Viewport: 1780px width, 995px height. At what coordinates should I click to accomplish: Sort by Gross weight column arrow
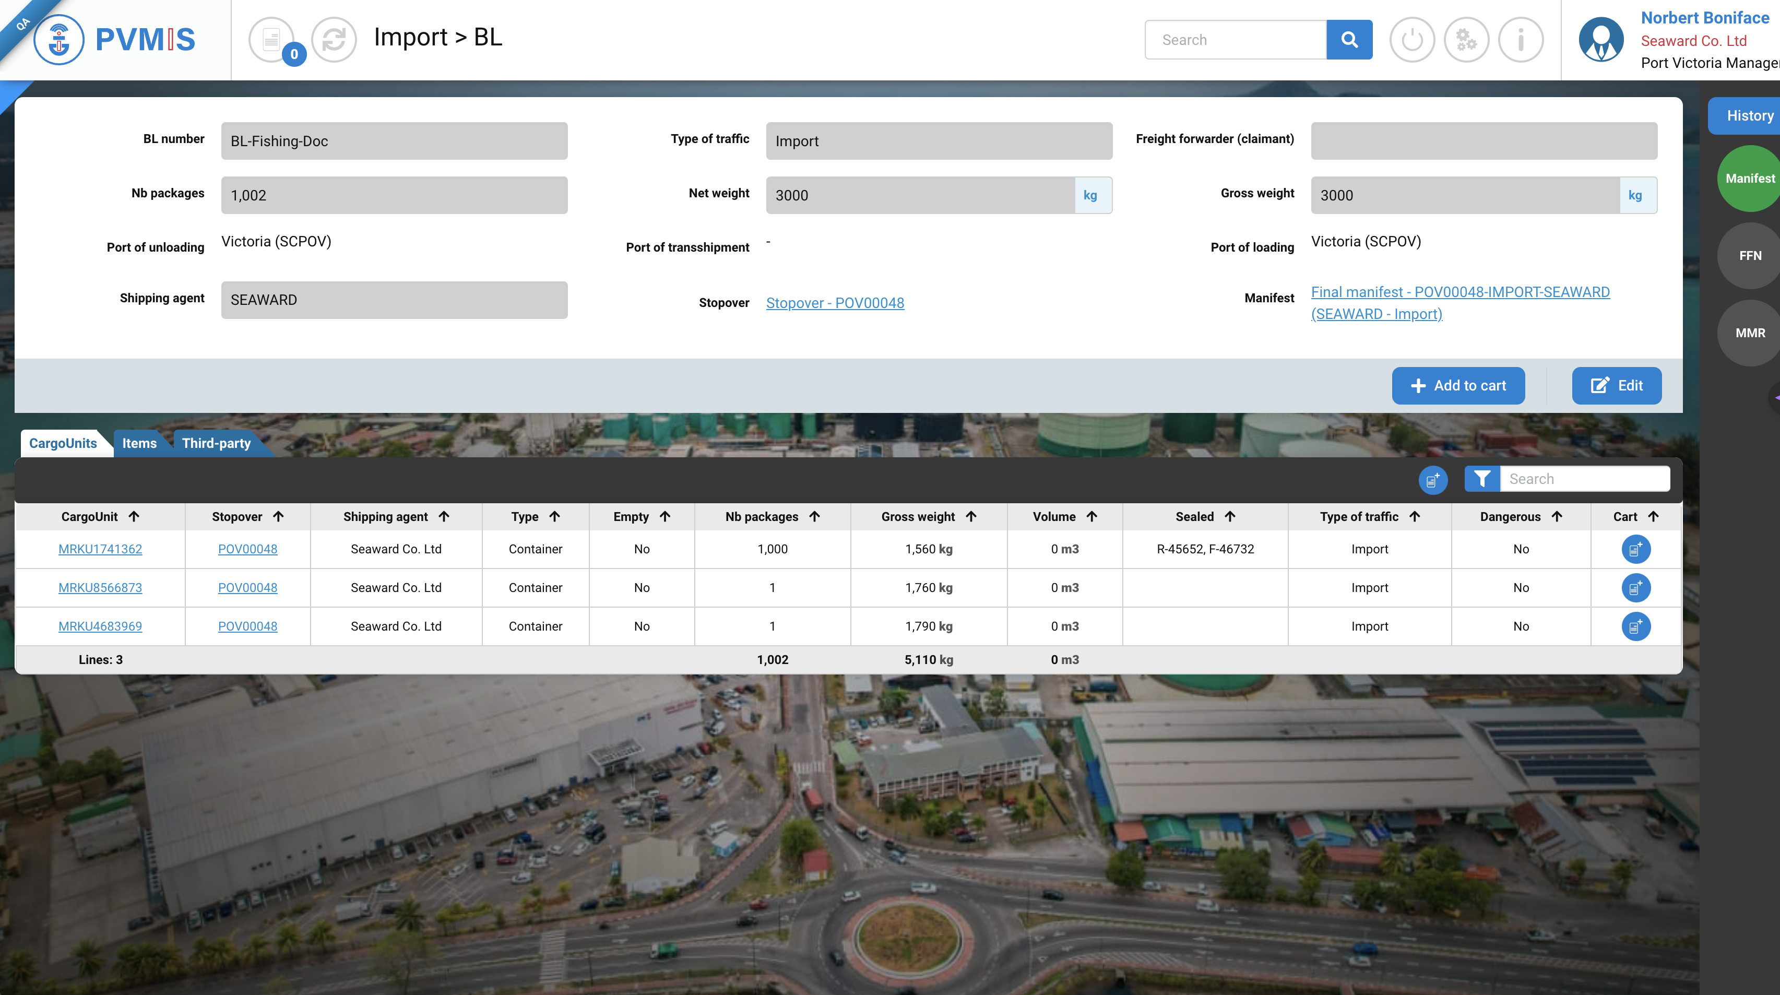tap(971, 516)
